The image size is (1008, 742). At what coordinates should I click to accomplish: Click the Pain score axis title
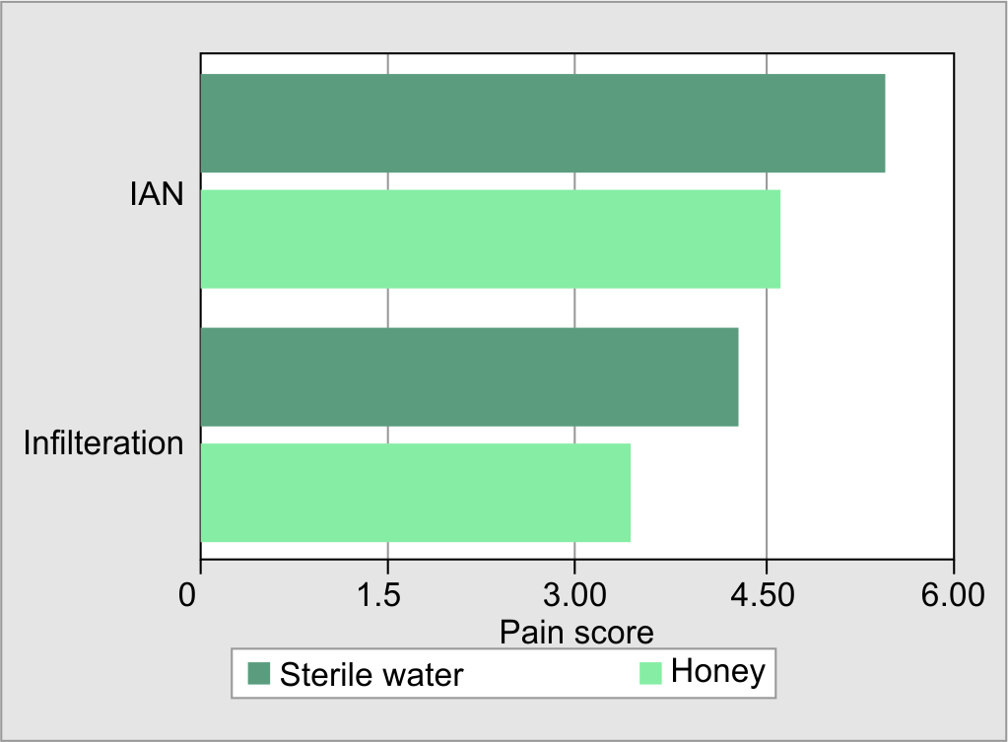pyautogui.click(x=576, y=632)
